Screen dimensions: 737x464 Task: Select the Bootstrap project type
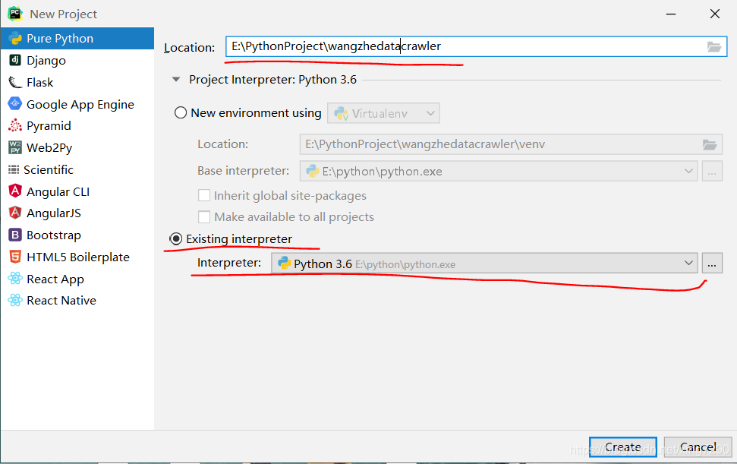click(x=77, y=235)
